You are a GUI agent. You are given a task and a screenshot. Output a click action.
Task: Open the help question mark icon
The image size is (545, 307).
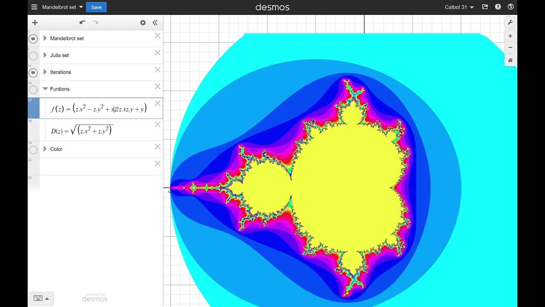[x=498, y=7]
